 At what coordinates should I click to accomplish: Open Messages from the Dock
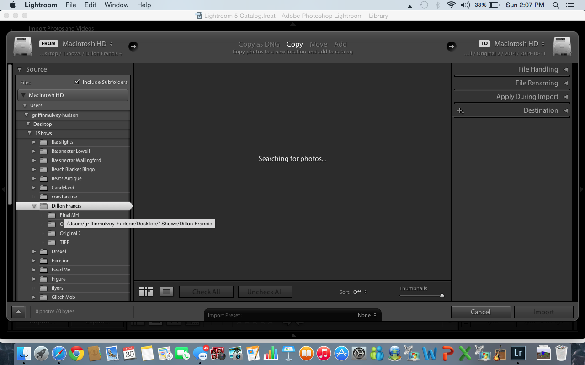(x=200, y=353)
